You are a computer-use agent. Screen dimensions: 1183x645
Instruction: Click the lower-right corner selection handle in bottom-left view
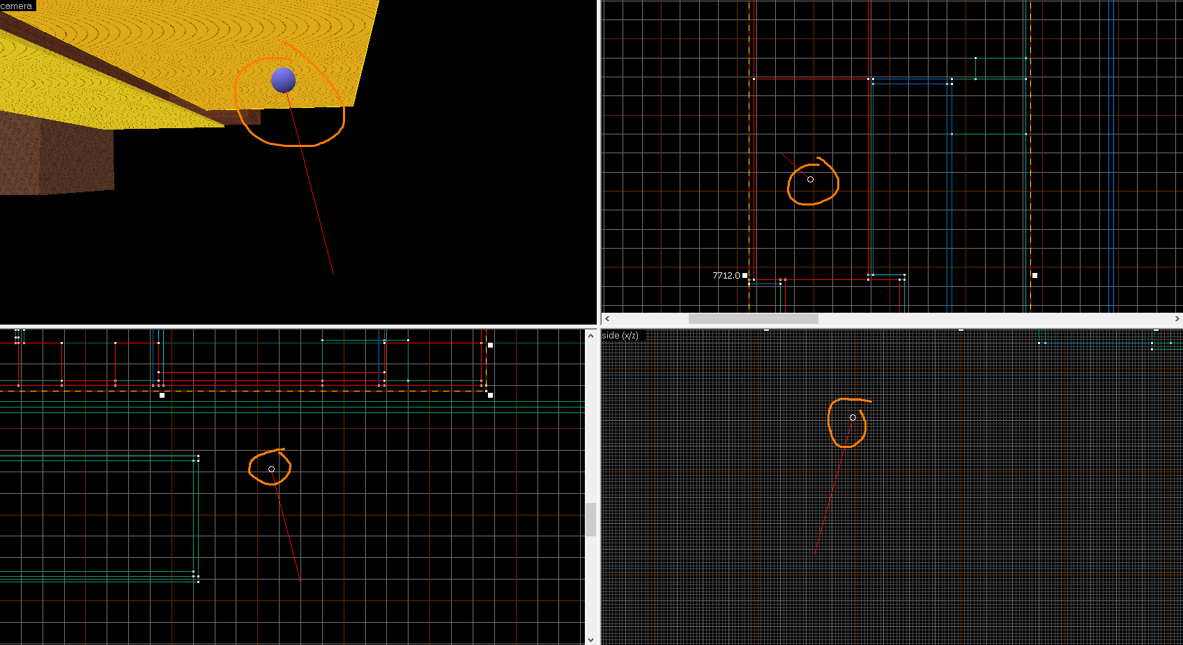(x=490, y=395)
